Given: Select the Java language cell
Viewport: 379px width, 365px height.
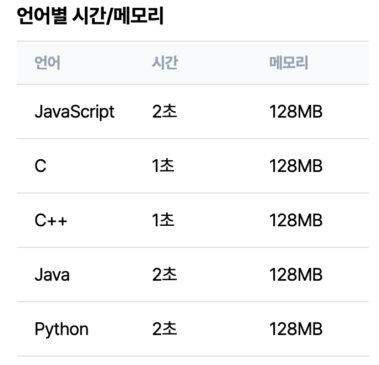Looking at the screenshot, I should click(x=52, y=275).
